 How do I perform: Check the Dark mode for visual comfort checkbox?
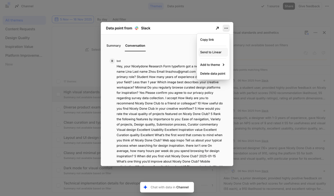58,170
